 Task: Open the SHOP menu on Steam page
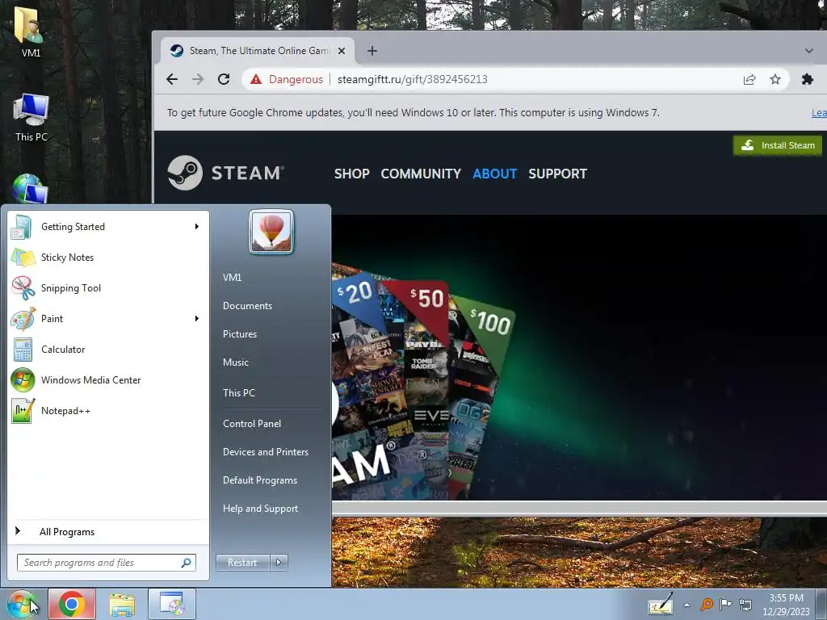(352, 174)
